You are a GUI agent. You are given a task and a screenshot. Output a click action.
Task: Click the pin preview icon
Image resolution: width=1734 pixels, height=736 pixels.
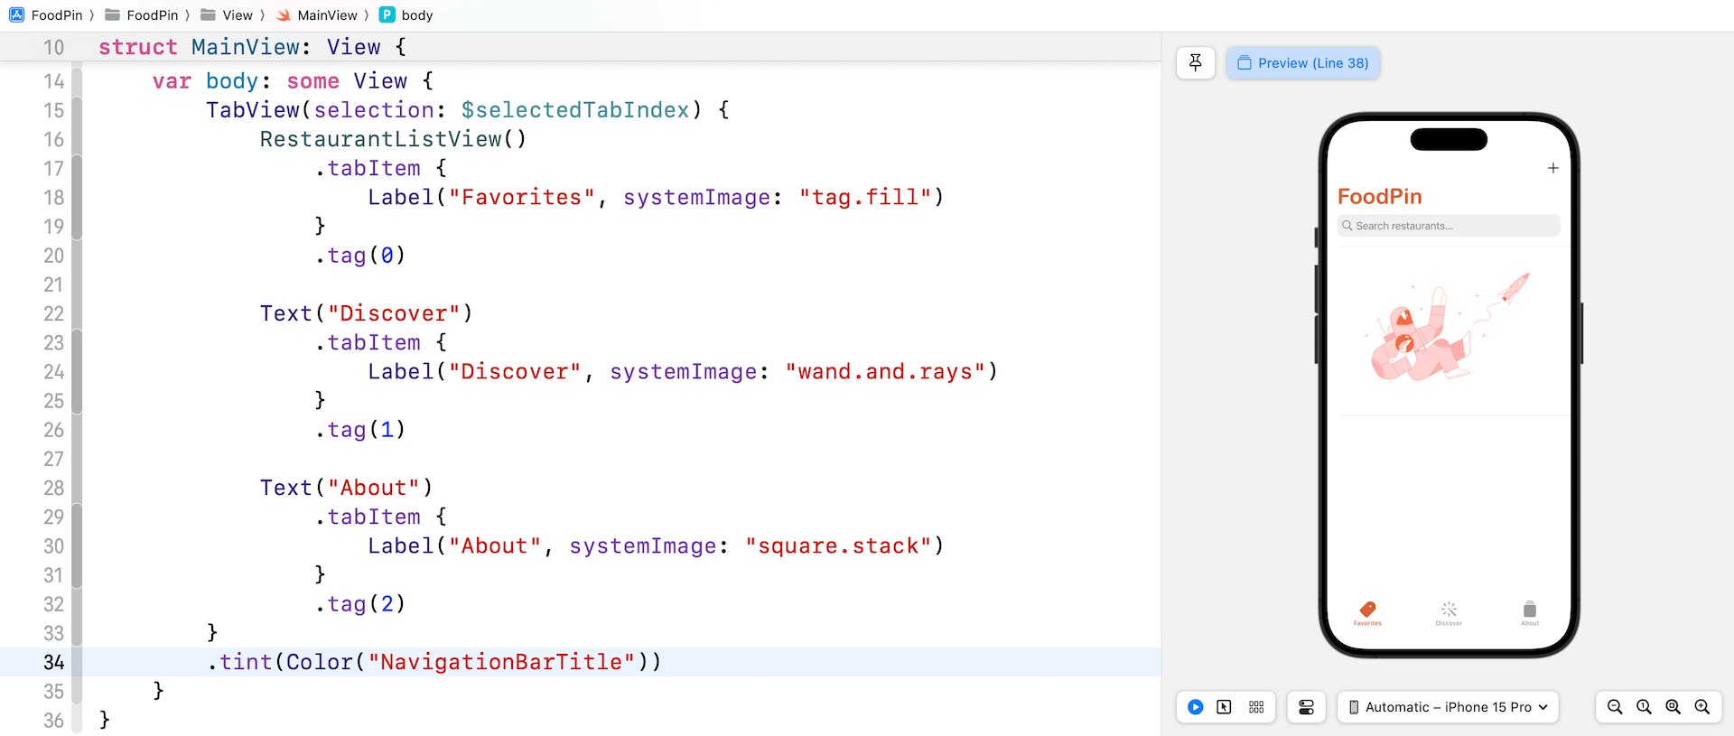tap(1195, 62)
